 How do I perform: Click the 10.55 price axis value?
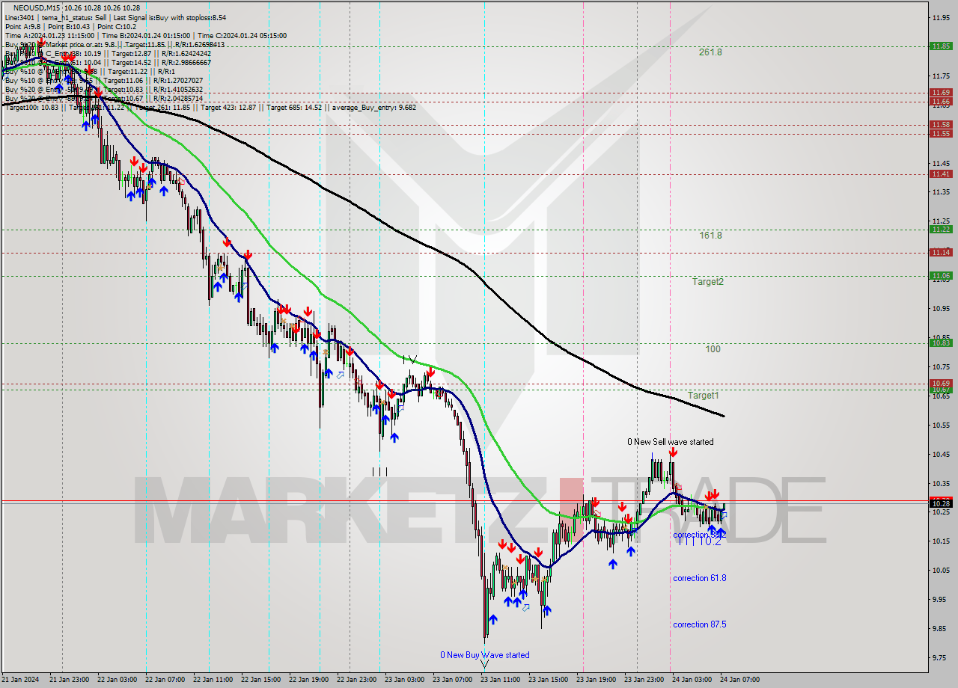pyautogui.click(x=941, y=425)
